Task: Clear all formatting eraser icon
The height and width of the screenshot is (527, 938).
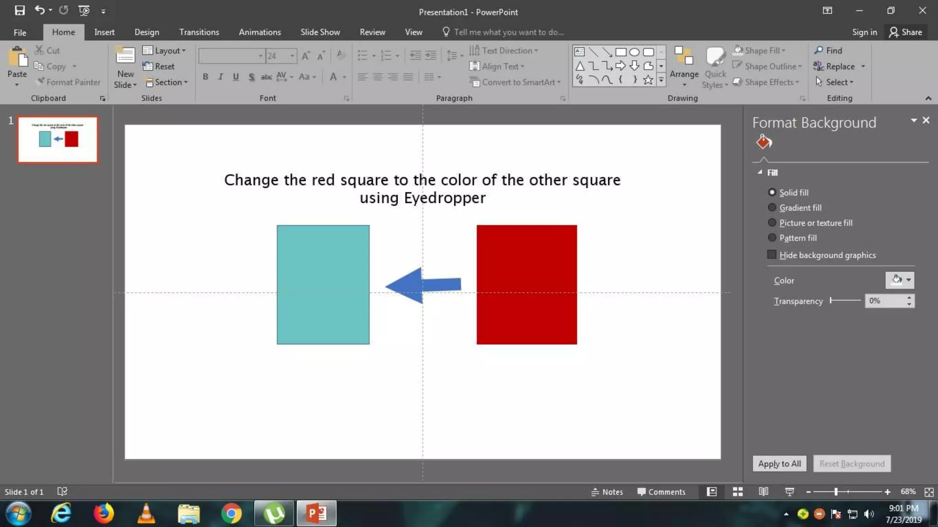Action: 340,56
